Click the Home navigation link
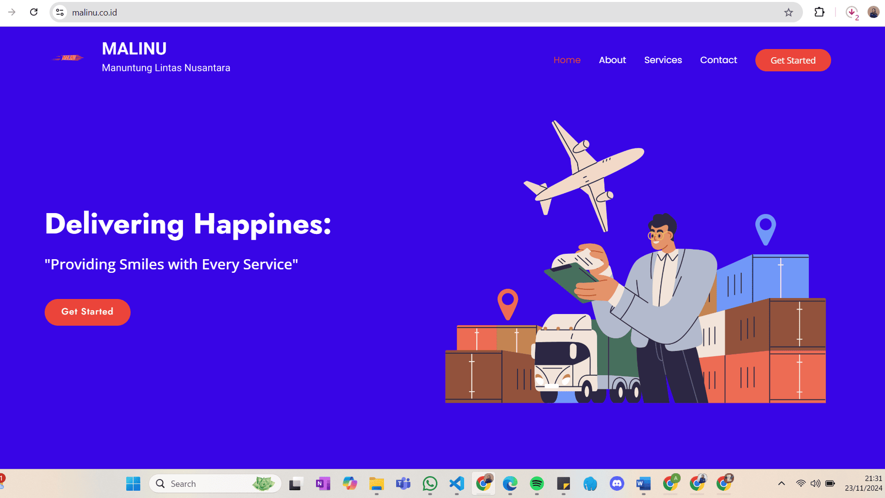The width and height of the screenshot is (885, 498). (567, 60)
